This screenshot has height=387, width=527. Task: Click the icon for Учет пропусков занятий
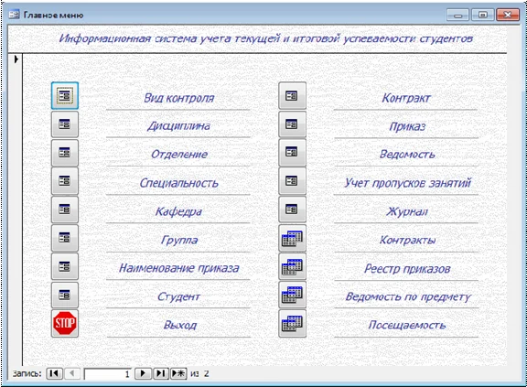coord(292,181)
